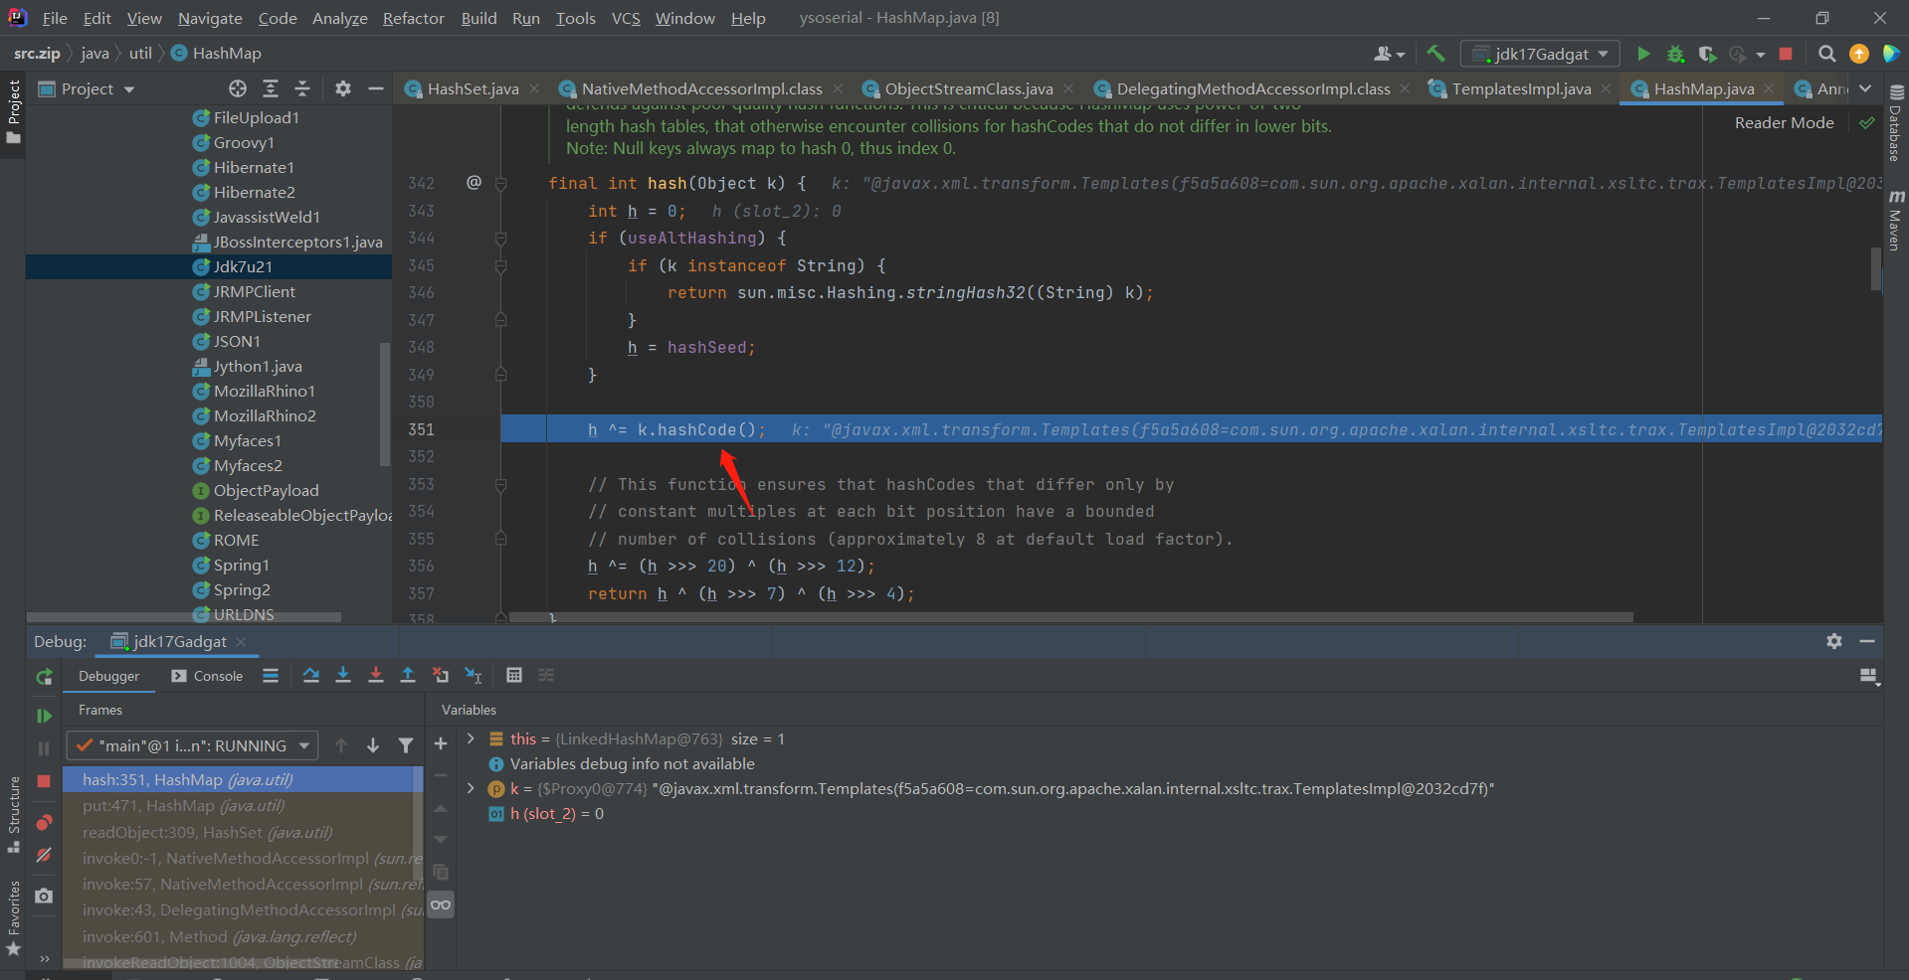Viewport: 1909px width, 980px height.
Task: Open View Breakpoints double red circles icon
Action: coord(44,822)
